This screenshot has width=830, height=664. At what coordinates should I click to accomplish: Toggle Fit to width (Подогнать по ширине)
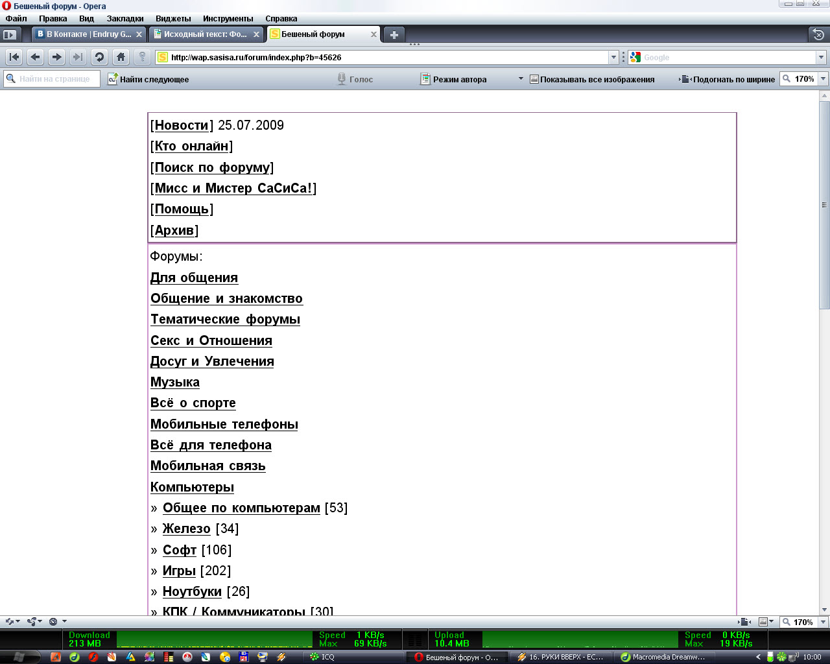[728, 79]
